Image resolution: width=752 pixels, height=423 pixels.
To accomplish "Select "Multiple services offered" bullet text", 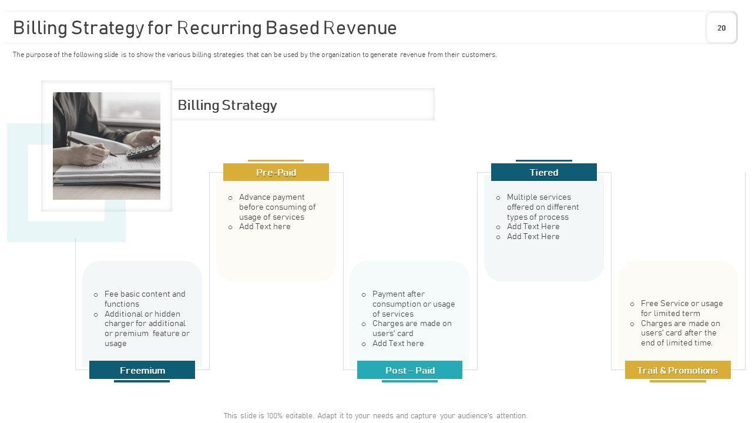I will pyautogui.click(x=542, y=207).
